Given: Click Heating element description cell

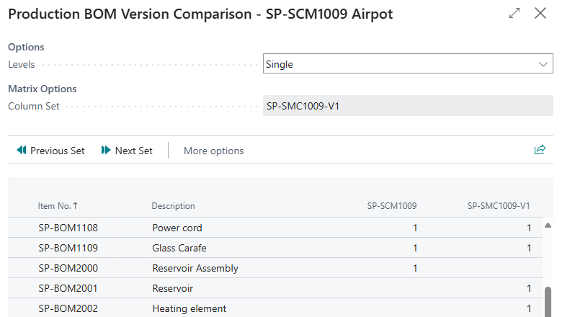Looking at the screenshot, I should 189,308.
